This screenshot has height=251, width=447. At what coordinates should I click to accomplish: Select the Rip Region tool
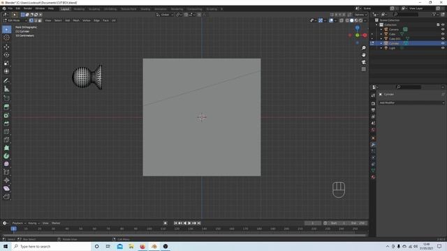(6, 197)
